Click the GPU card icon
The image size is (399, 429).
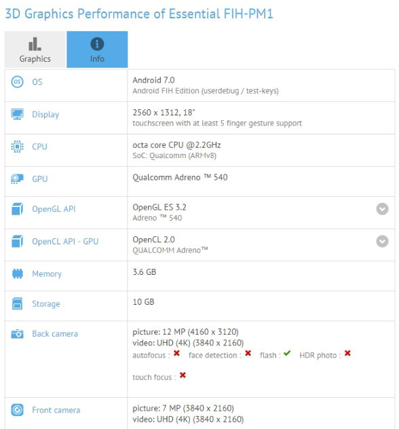17,179
